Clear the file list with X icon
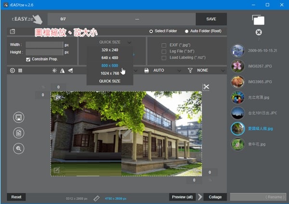The width and height of the screenshot is (289, 204). (259, 32)
